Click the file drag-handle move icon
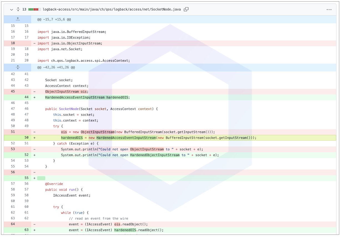The height and width of the screenshot is (237, 342). point(18,9)
